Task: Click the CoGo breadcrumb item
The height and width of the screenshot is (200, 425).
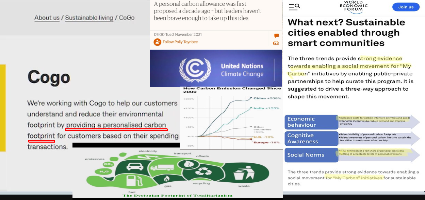Action: pyautogui.click(x=127, y=18)
